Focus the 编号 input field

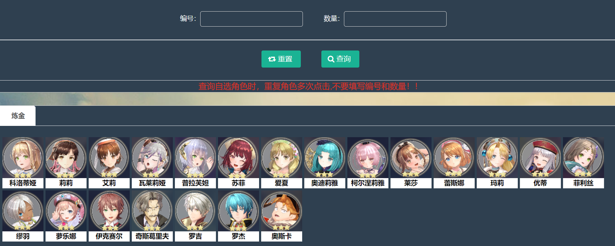251,19
